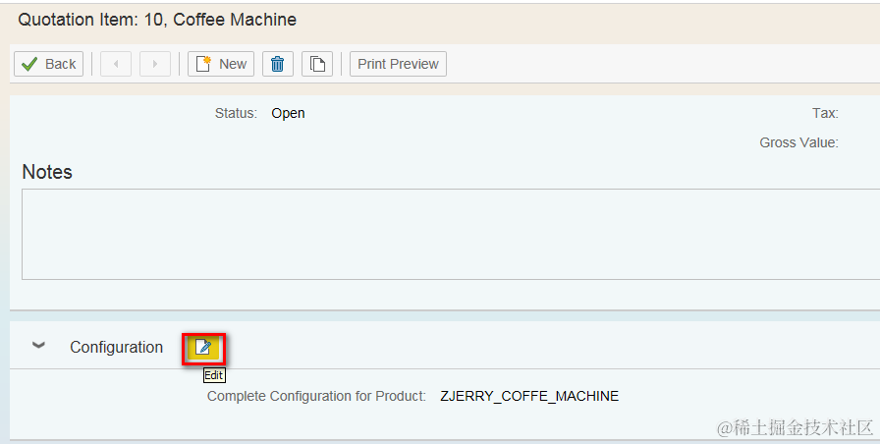
Task: Click inside the Notes text area
Action: tap(451, 234)
